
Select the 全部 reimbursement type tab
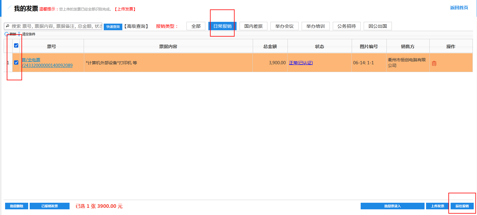coord(196,26)
